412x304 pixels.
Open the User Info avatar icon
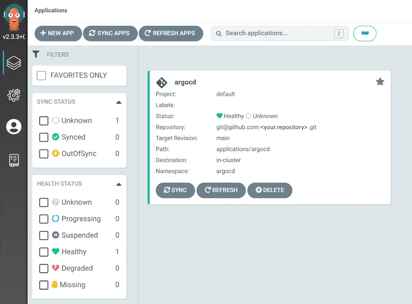click(x=13, y=127)
